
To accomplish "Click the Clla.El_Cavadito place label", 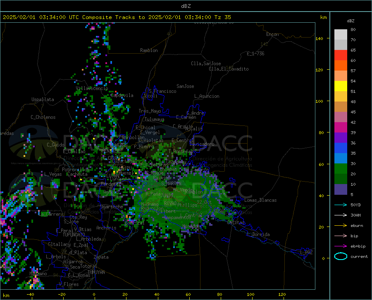I will coord(229,69).
